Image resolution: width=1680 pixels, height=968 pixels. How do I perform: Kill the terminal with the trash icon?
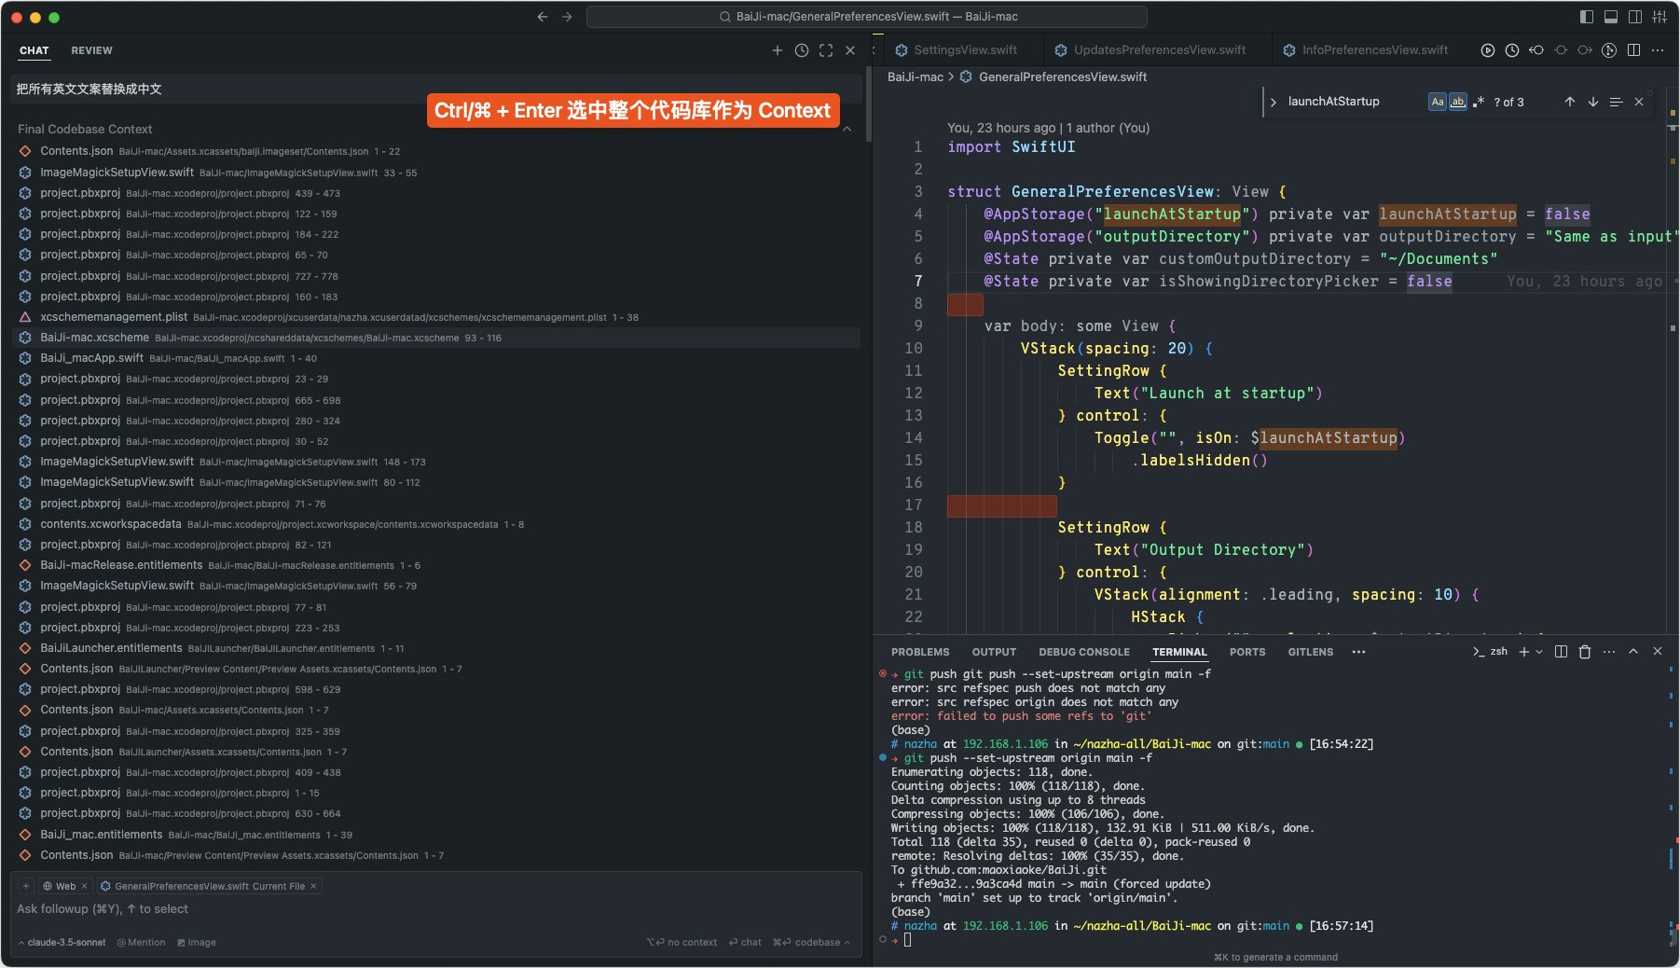coord(1585,652)
